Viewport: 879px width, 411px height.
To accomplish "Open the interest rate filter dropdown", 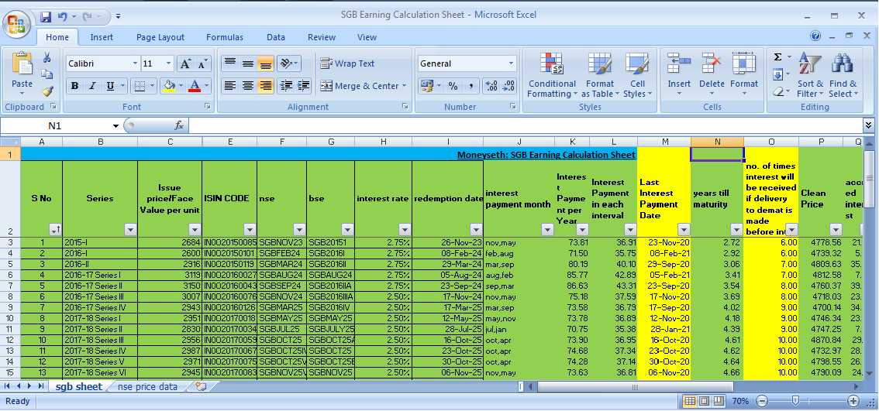I will click(405, 229).
